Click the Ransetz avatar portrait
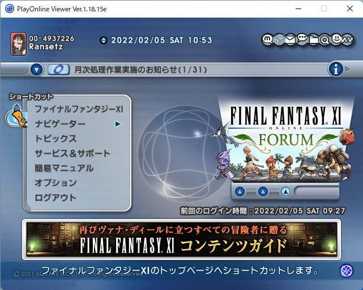Screen dimensions: 363x290 coord(18,44)
